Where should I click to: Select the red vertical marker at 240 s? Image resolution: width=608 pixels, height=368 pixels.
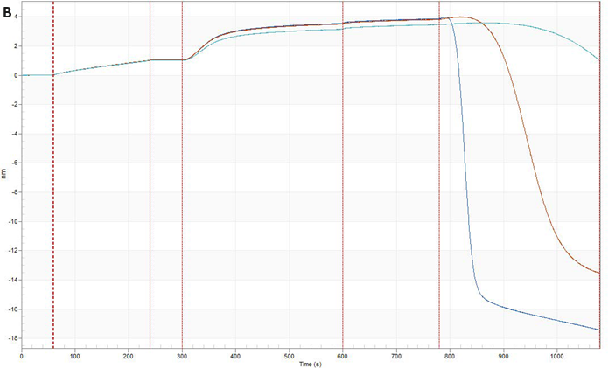click(150, 219)
